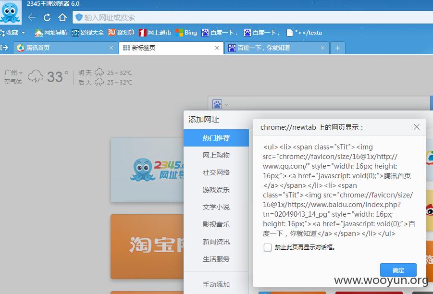This screenshot has width=433, height=294.
Task: Open the 网上超市 bookmark
Action: pos(155,33)
